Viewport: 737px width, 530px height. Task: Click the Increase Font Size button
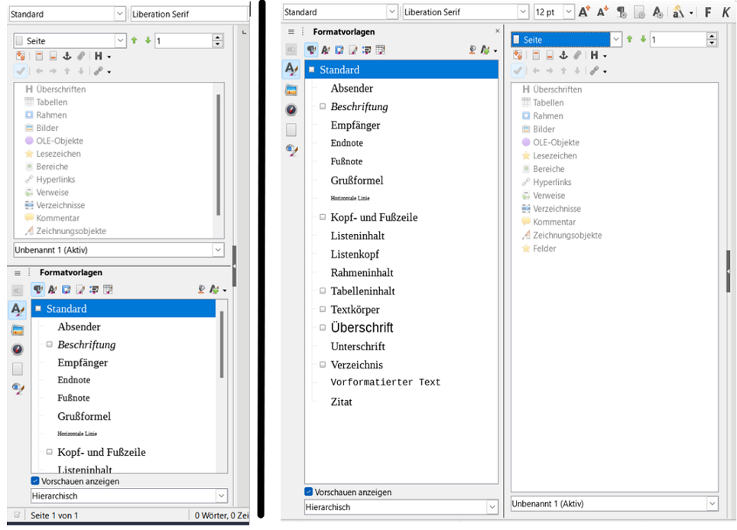[x=584, y=11]
